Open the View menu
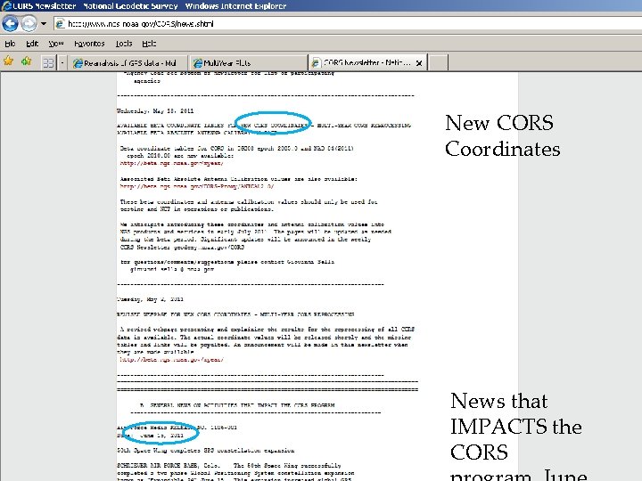This screenshot has height=481, width=642. tap(56, 44)
